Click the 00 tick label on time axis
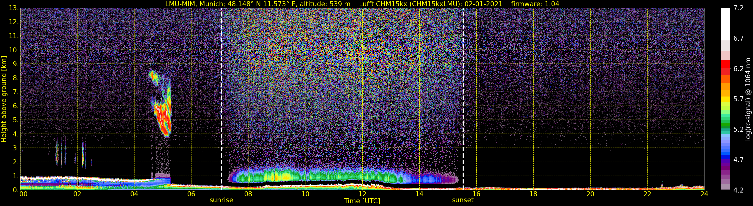Screen dimensions: 753x206 tap(23, 194)
